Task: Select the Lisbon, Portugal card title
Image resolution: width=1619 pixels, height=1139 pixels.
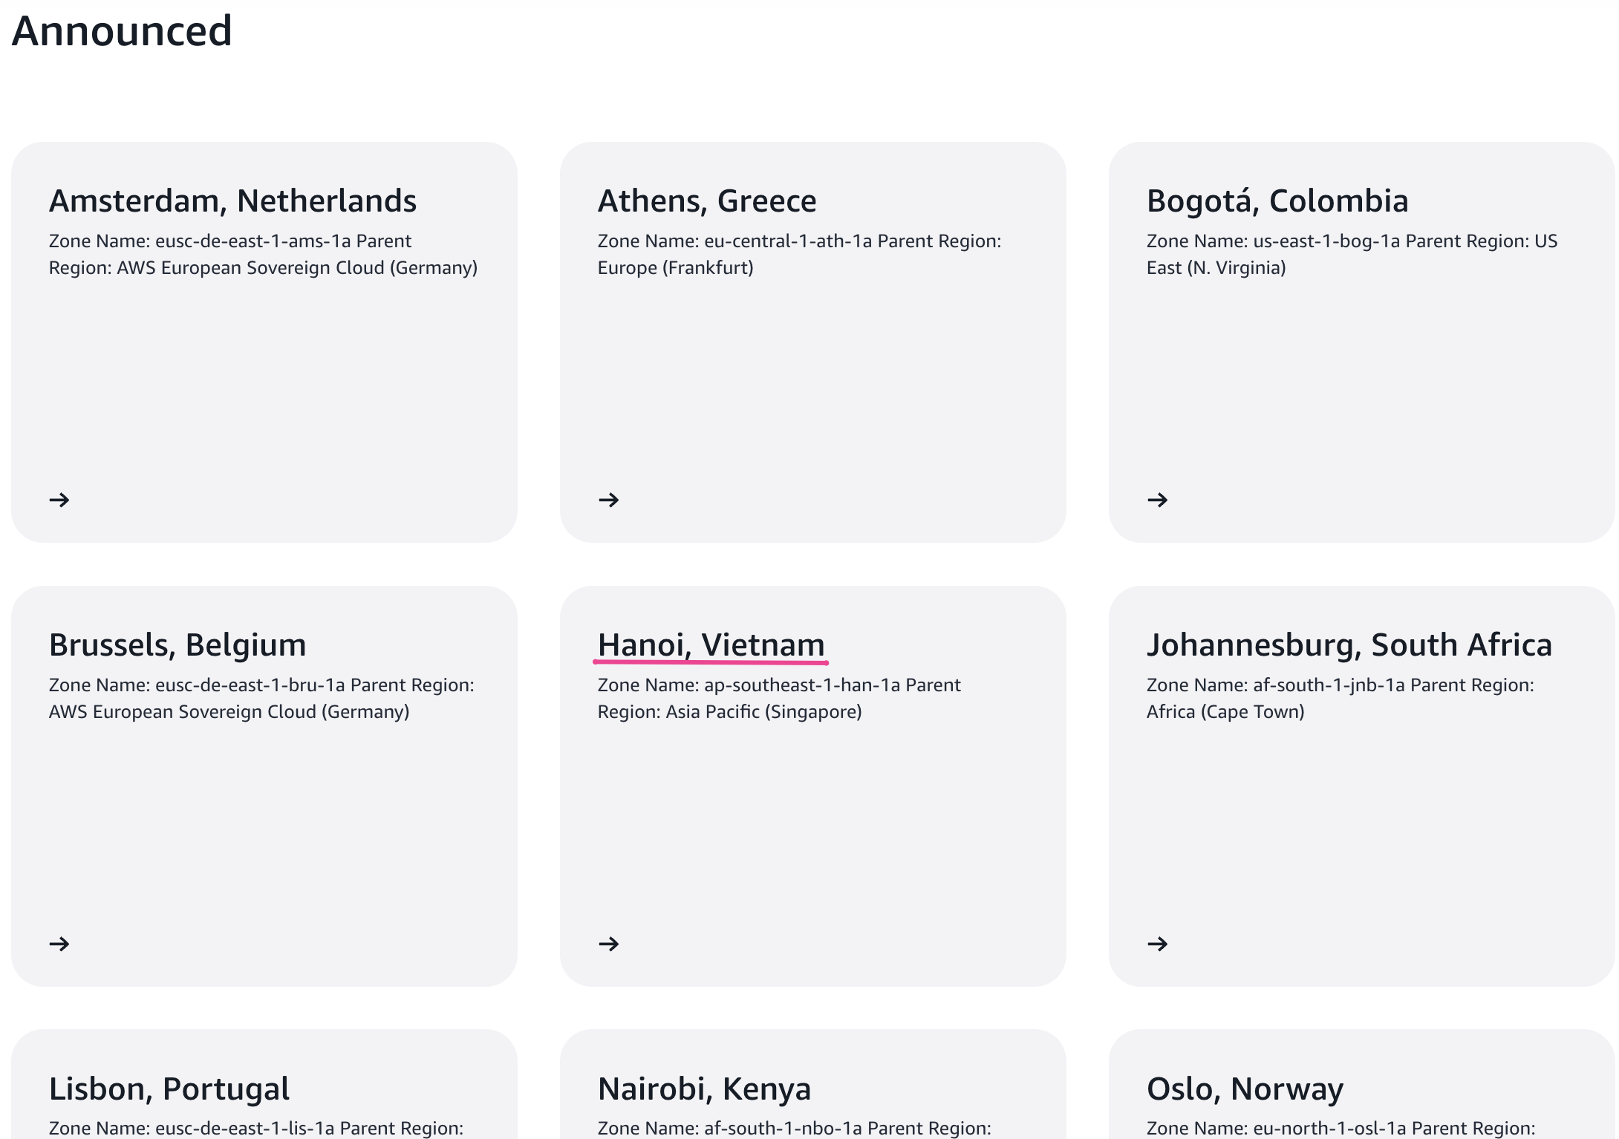Action: [x=169, y=1089]
